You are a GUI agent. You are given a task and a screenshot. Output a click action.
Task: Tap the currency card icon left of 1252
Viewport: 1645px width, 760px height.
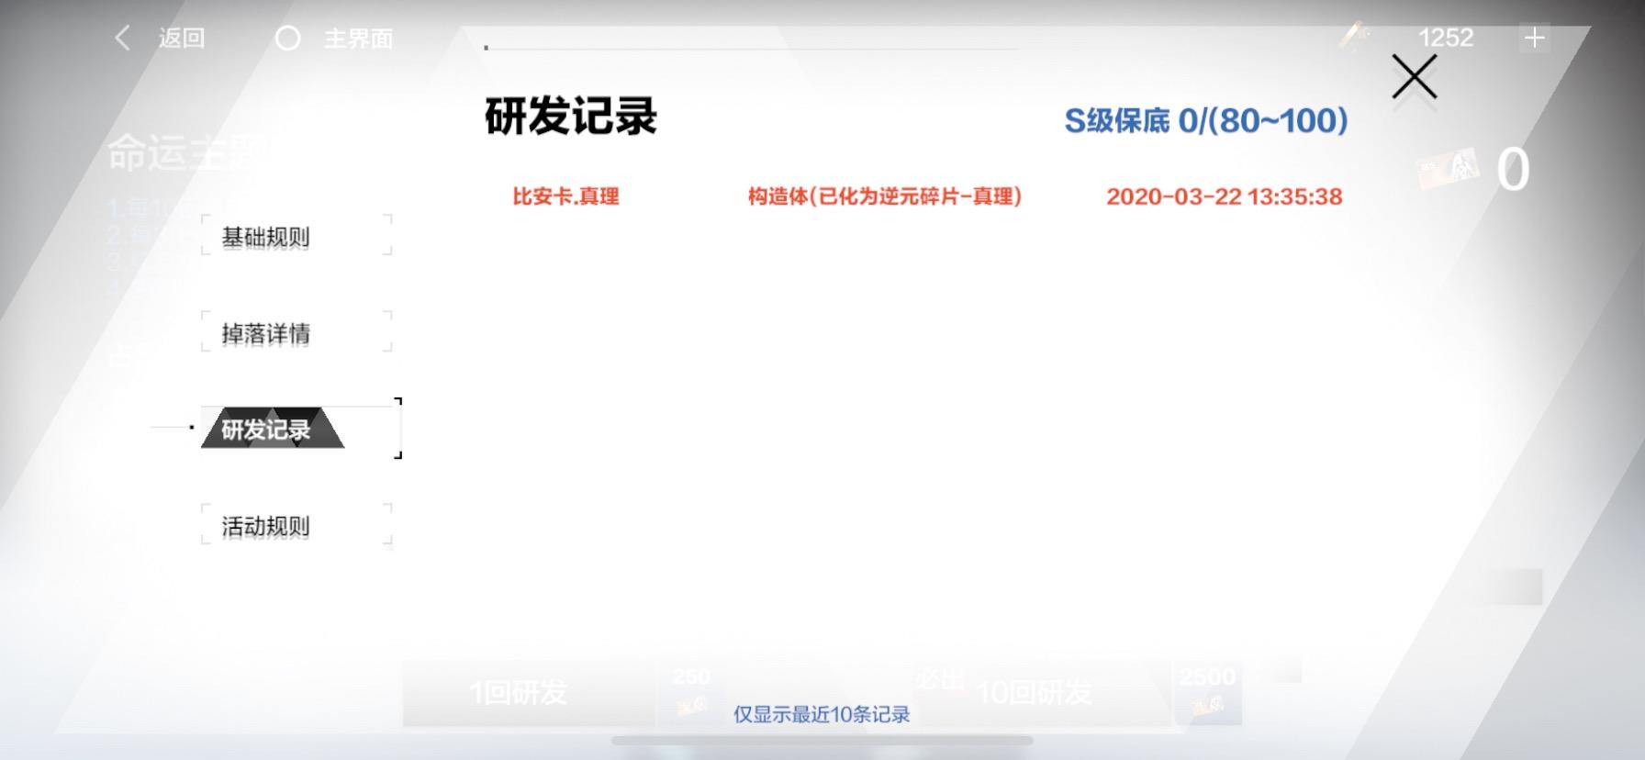coord(1354,37)
